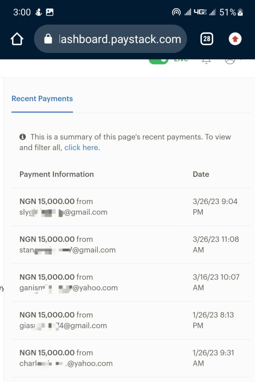Tap the browser home icon

pyautogui.click(x=17, y=39)
